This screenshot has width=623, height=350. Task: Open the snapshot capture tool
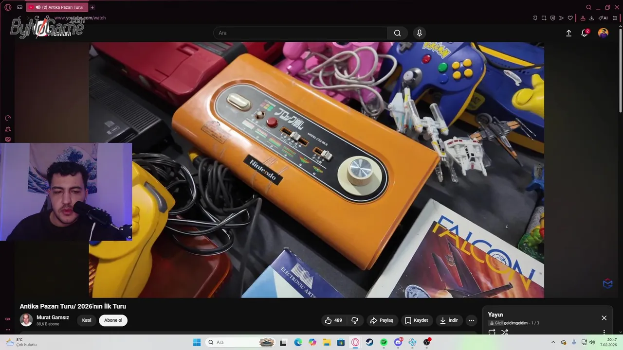[544, 18]
